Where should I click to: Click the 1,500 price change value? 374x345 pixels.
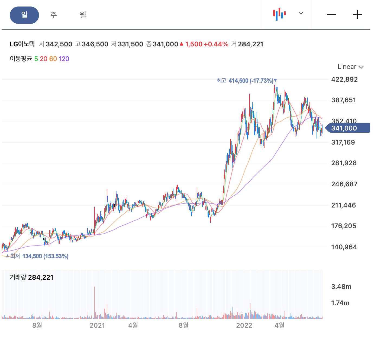[194, 44]
